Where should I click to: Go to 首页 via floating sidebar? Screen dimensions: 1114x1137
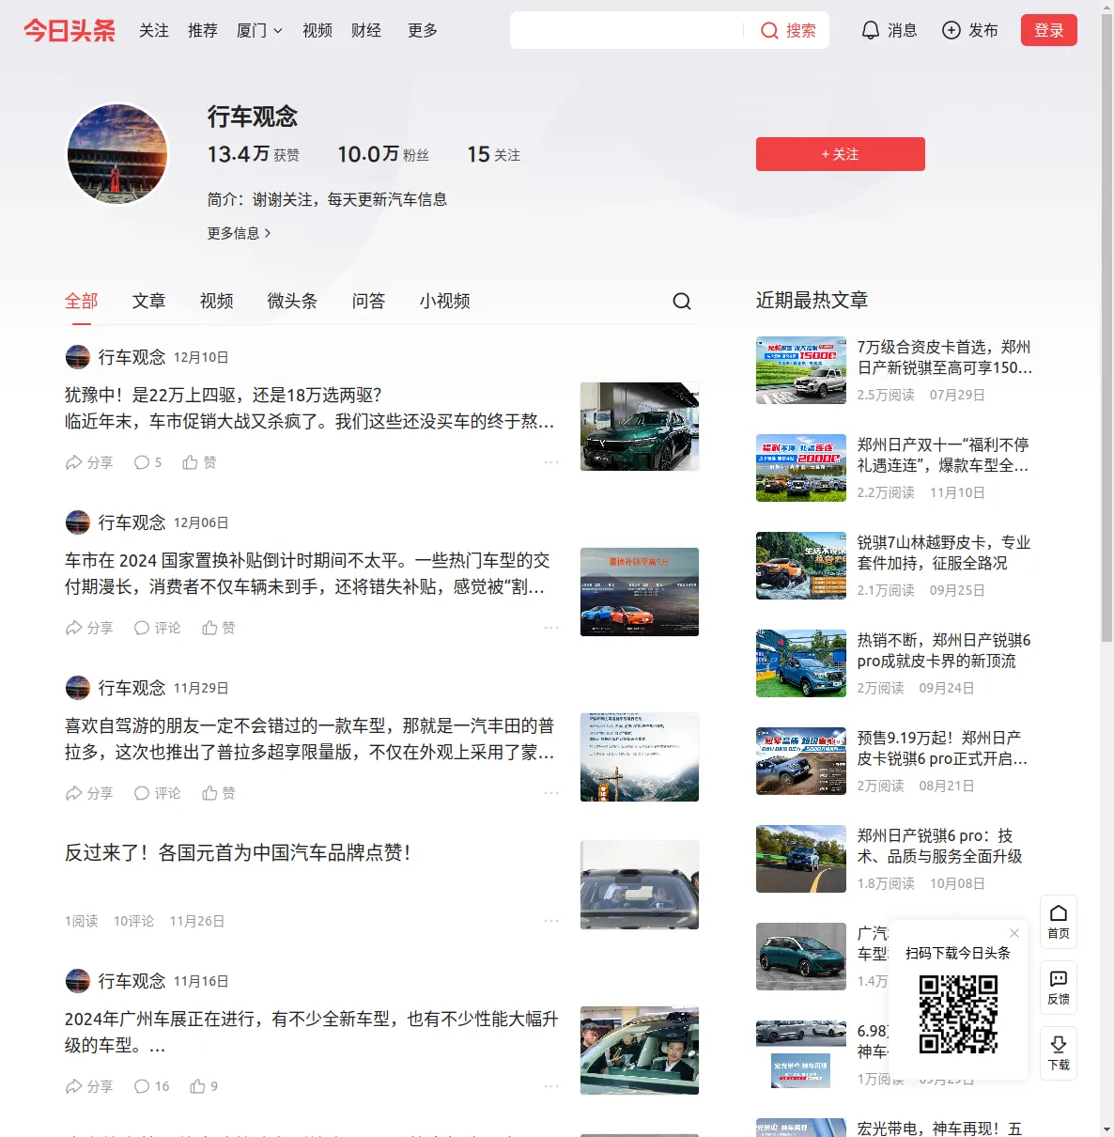[x=1059, y=922]
